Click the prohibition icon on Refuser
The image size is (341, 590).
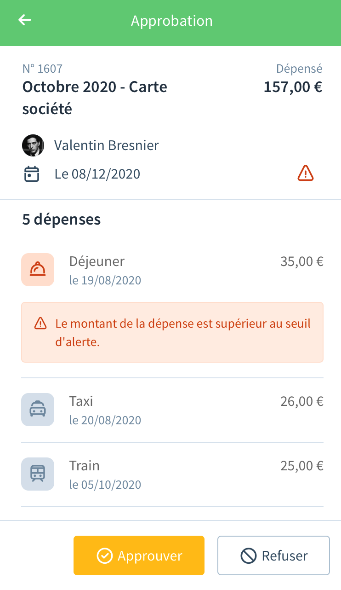click(x=248, y=556)
